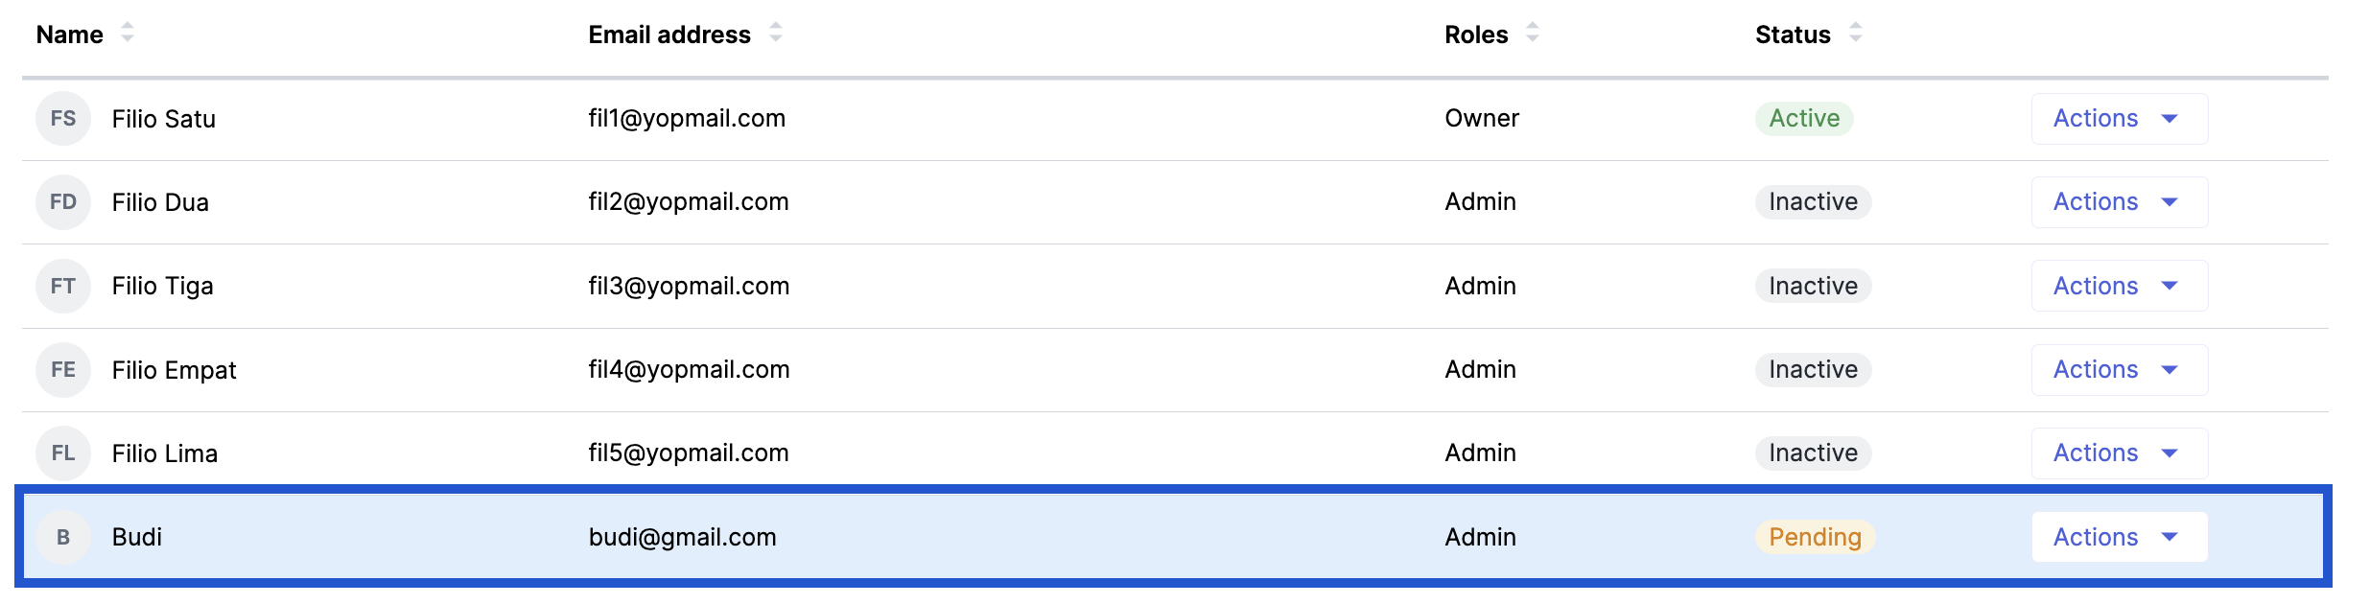Expand Actions menu for Filio Empat
The width and height of the screenshot is (2370, 604).
point(2119,370)
